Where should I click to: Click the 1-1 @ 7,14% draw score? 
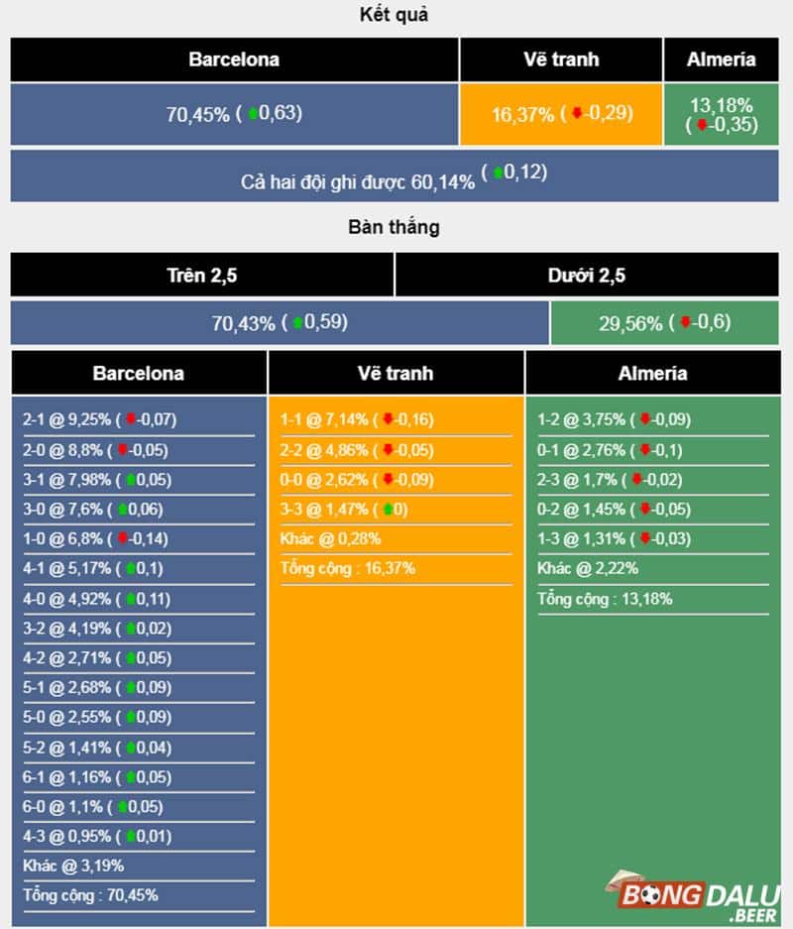(x=325, y=420)
